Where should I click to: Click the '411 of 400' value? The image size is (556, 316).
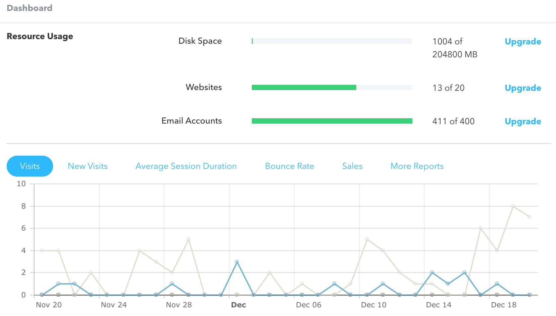(x=453, y=121)
